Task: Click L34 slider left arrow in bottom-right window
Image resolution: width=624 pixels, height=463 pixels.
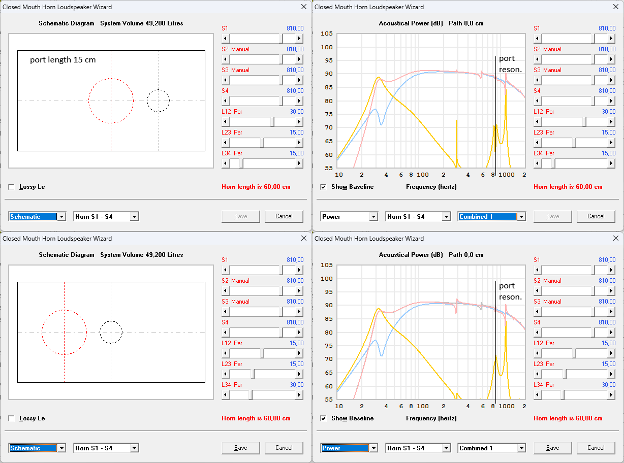Action: pyautogui.click(x=538, y=395)
